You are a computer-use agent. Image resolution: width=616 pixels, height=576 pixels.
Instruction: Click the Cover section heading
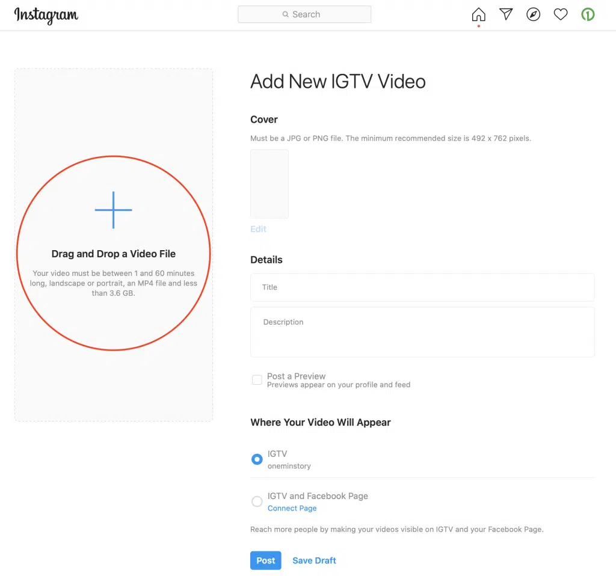(x=264, y=120)
